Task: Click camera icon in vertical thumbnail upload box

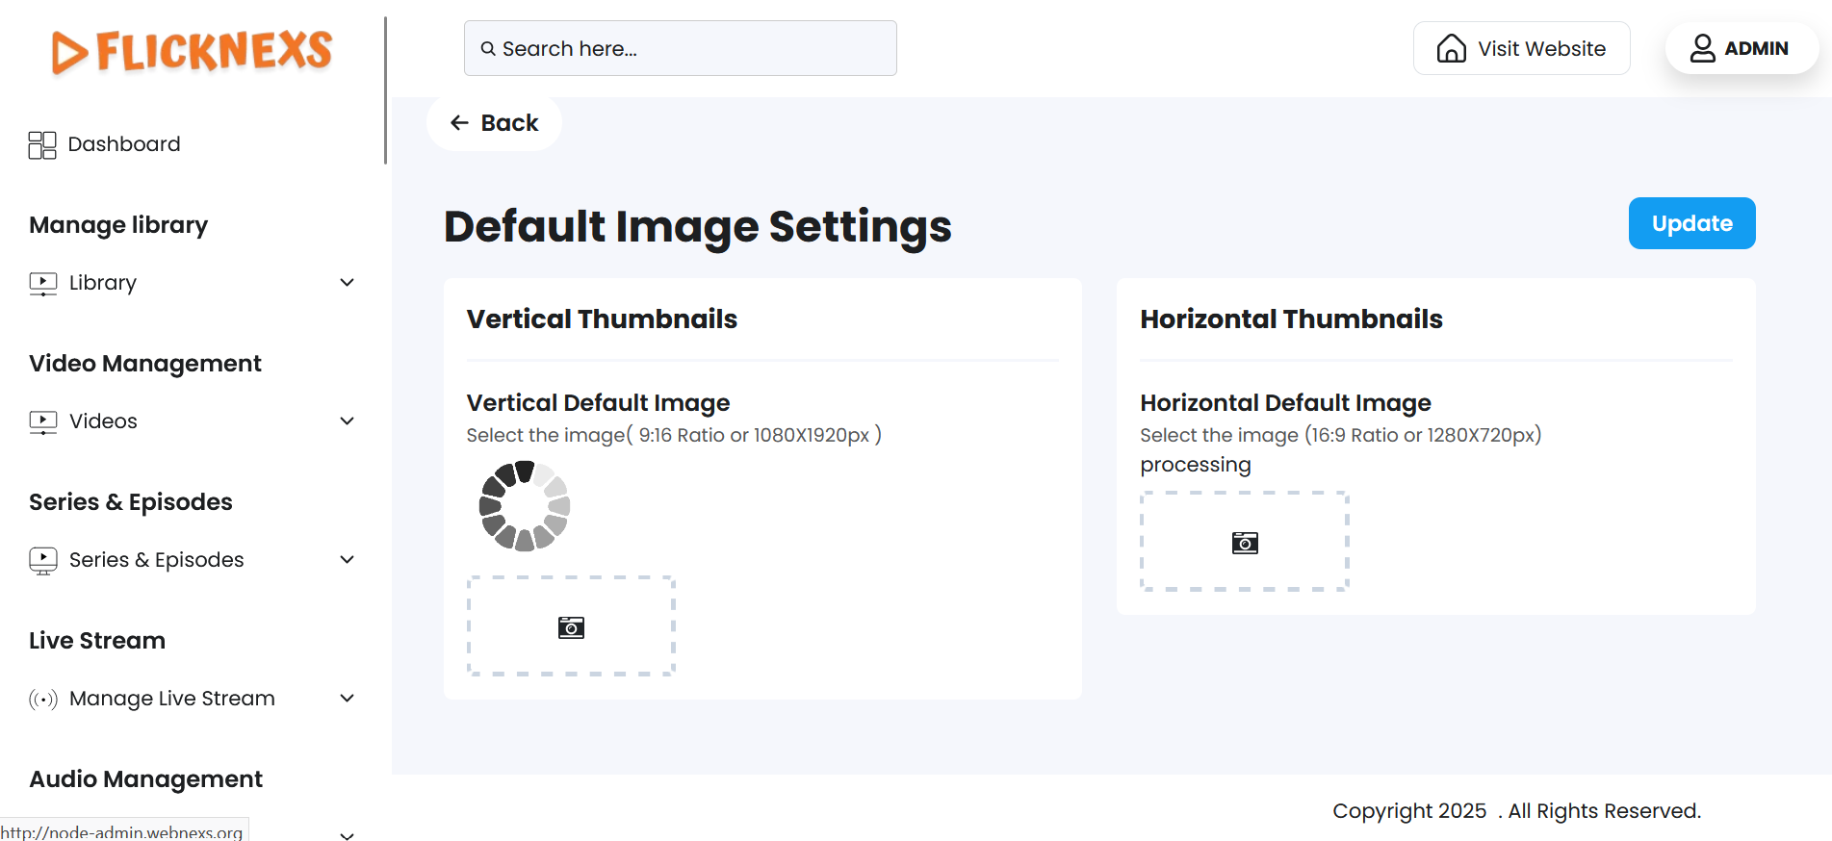Action: 571,627
